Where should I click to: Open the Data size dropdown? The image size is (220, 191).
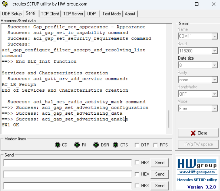215,65
